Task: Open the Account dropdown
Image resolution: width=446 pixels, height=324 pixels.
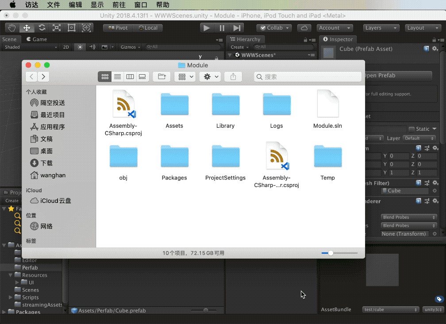Action: pos(335,28)
